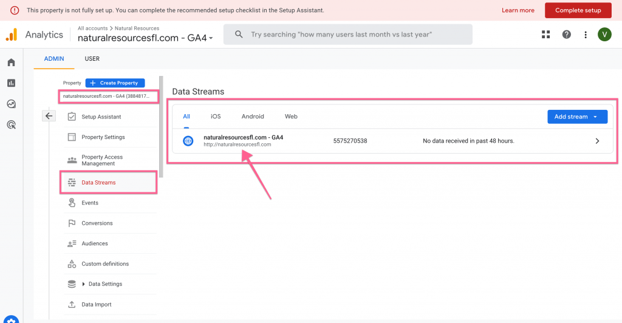Open the Help question mark icon
Screen dimensions: 622x323
(567, 35)
